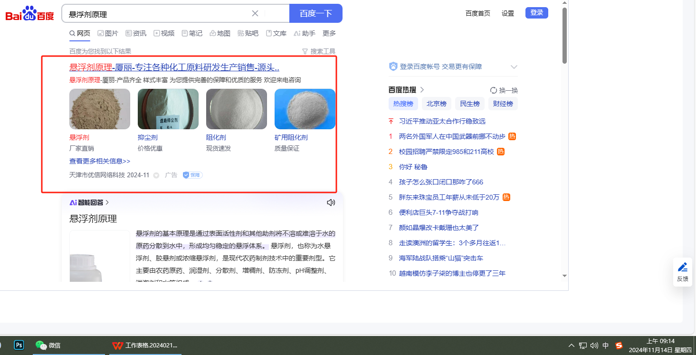Click the bottle image in AI answer
The height and width of the screenshot is (355, 696).
(100, 256)
